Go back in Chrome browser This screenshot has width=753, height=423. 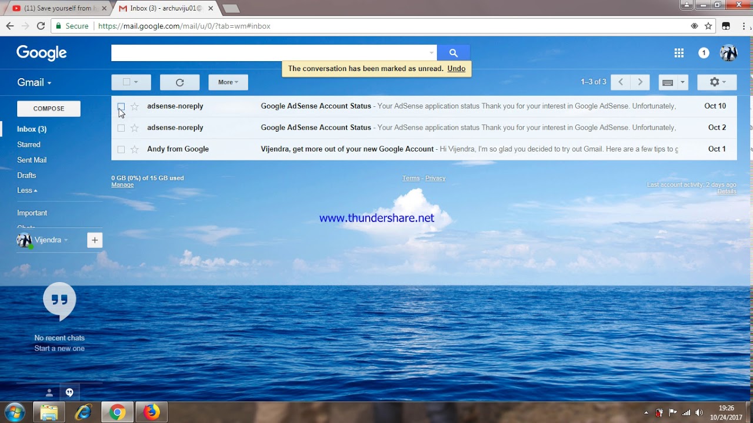click(x=9, y=26)
